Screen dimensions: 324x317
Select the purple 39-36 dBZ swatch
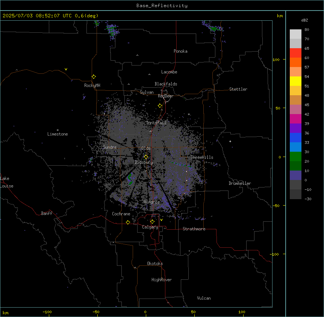(x=295, y=128)
